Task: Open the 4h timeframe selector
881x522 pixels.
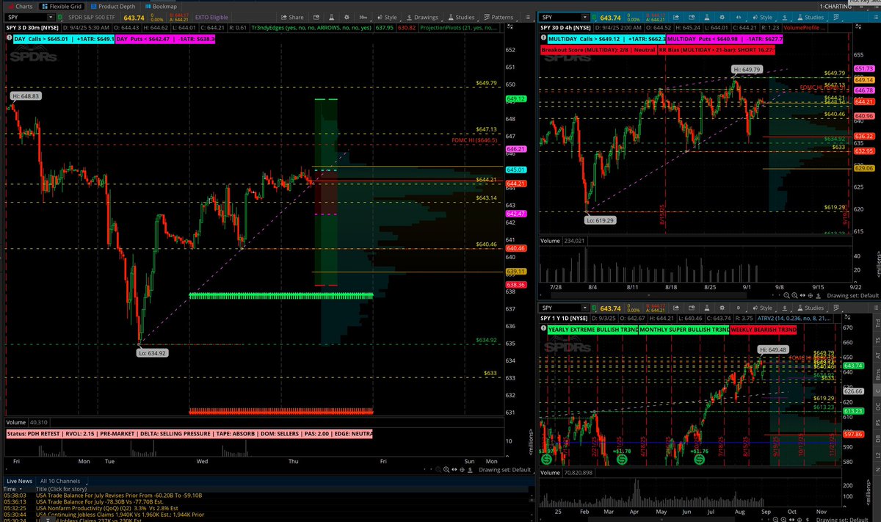Action: [739, 18]
